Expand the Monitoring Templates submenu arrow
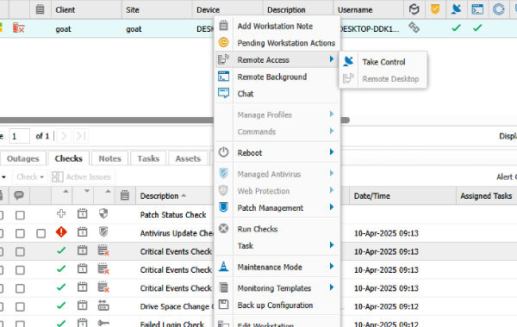This screenshot has width=517, height=327. [x=332, y=287]
